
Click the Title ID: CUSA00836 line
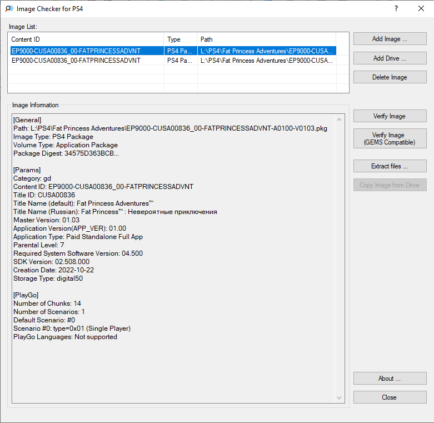point(44,195)
